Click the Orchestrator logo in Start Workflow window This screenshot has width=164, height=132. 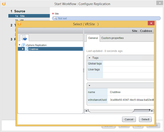pos(4,4)
